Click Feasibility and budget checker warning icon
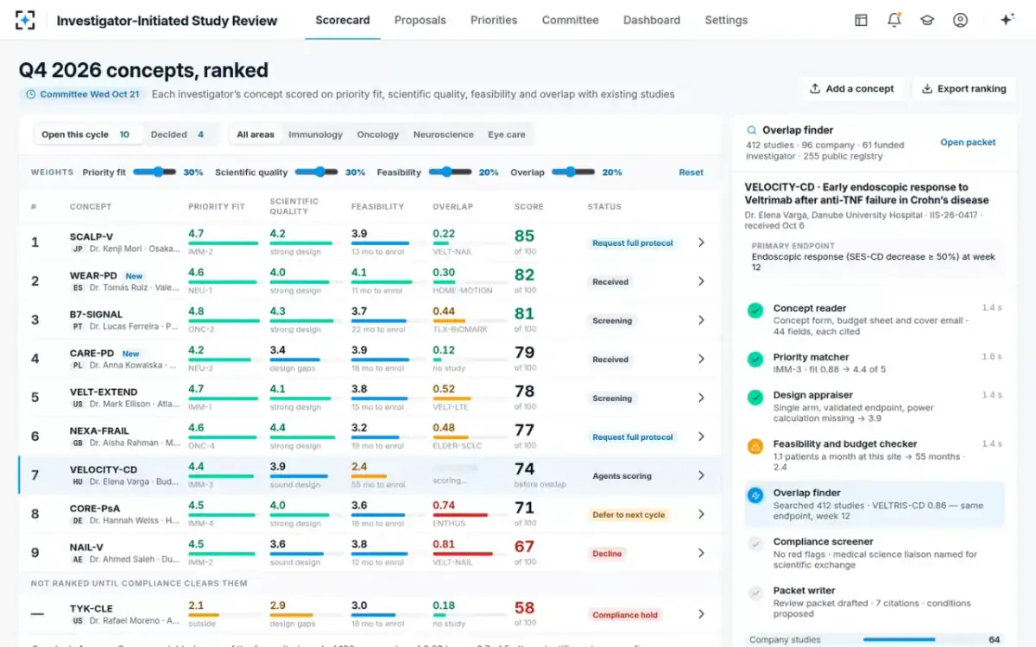This screenshot has width=1036, height=647. point(755,446)
